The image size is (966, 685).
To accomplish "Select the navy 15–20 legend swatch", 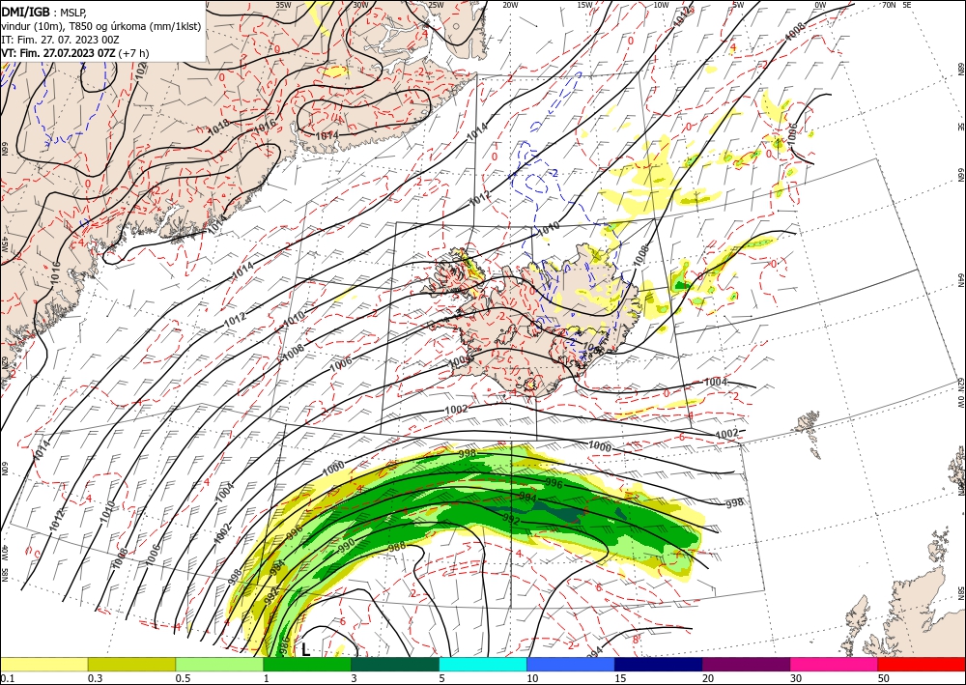I will (659, 664).
